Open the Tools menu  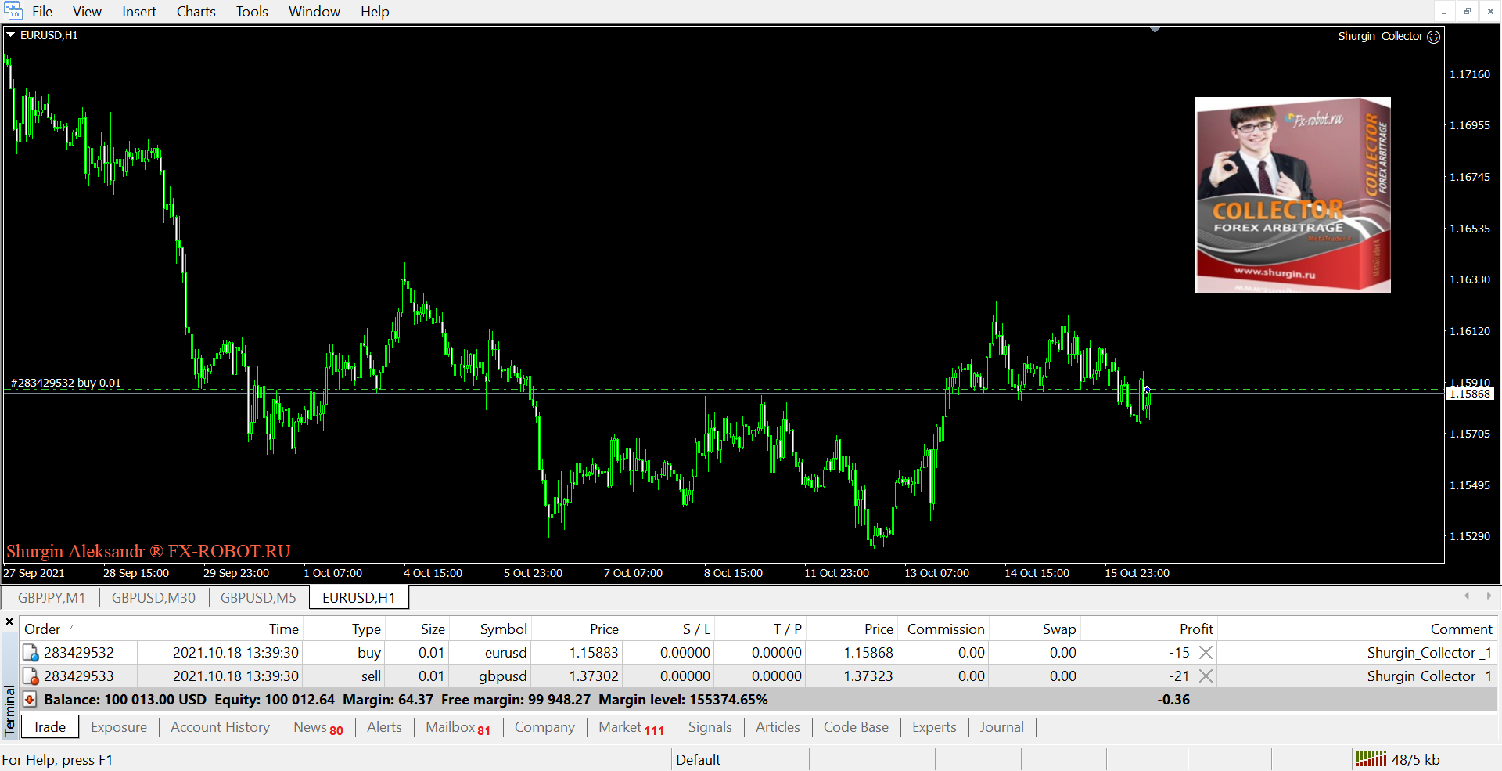pyautogui.click(x=252, y=12)
